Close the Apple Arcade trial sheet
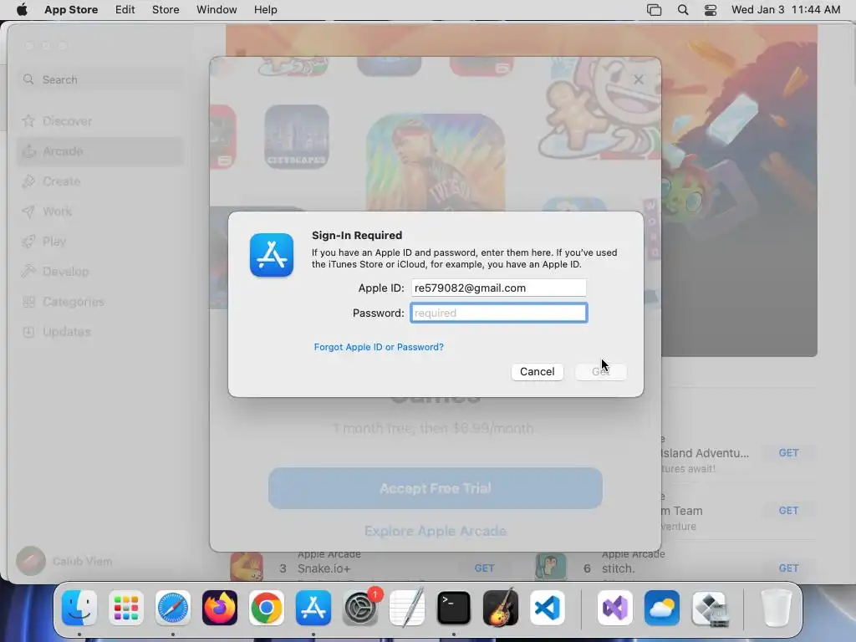This screenshot has height=642, width=856. tap(638, 79)
